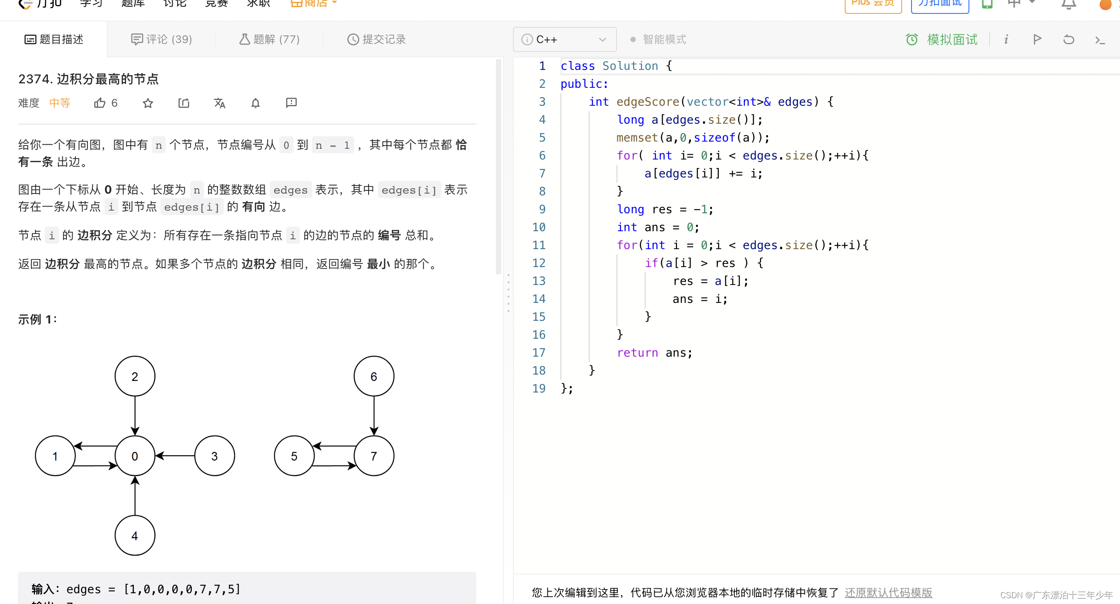
Task: Open 讨论 in the top navigation
Action: pos(175,3)
